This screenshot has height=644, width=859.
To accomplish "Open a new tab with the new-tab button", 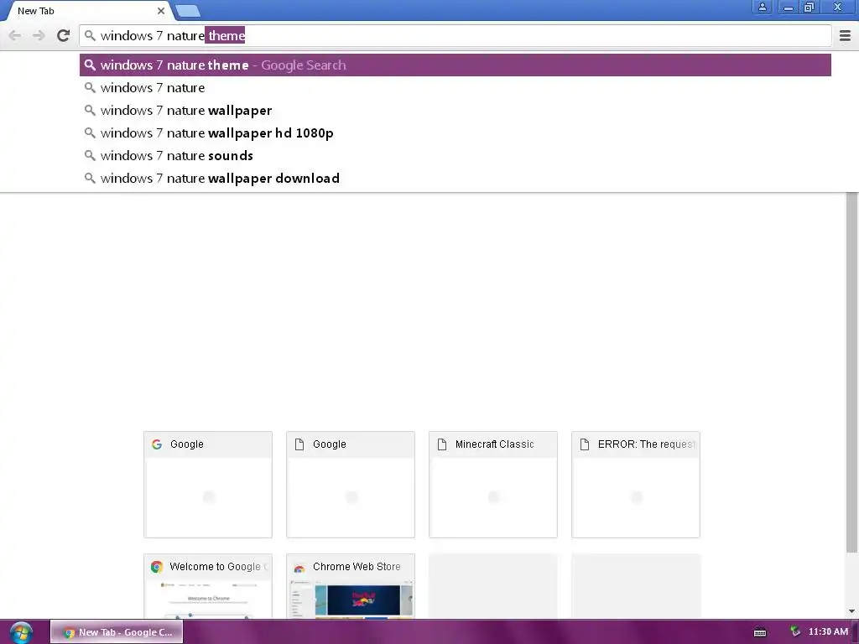I will (188, 11).
